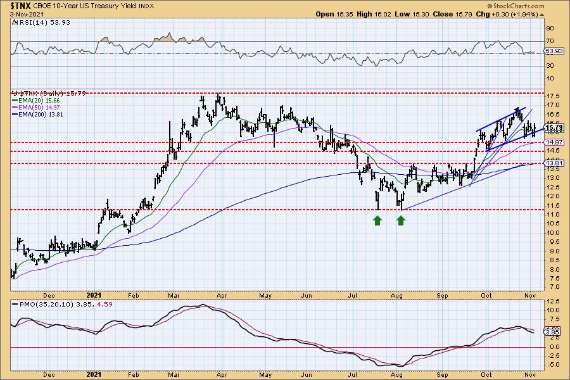
Task: Click the Oct month label under the PMO panel
Action: point(486,374)
